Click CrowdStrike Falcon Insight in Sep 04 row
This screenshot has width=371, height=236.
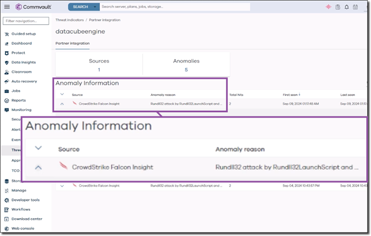click(x=99, y=185)
